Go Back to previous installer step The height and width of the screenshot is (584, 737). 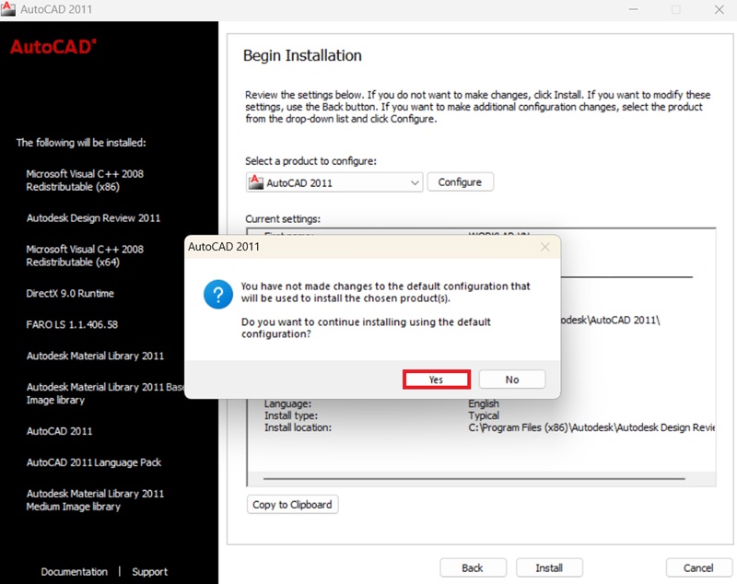click(473, 567)
